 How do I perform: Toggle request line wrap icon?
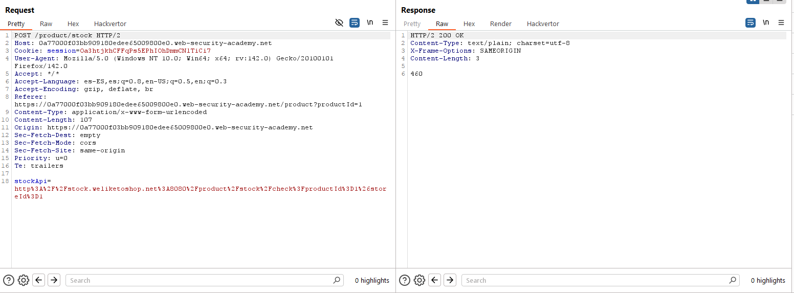355,22
